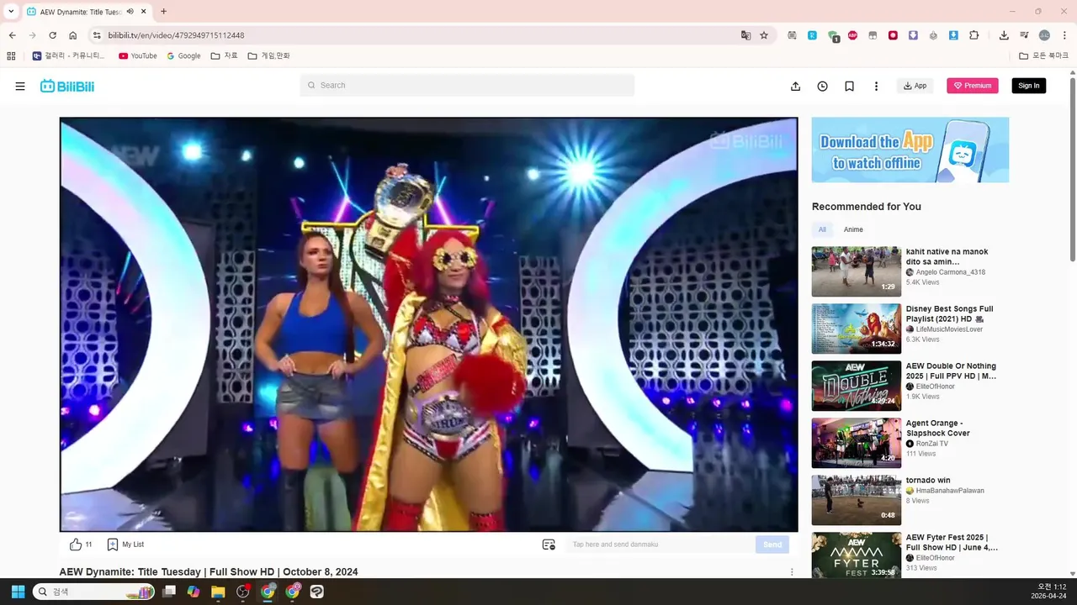Screen dimensions: 1077x605
Task: Click the browser back arrow
Action: pyautogui.click(x=12, y=35)
